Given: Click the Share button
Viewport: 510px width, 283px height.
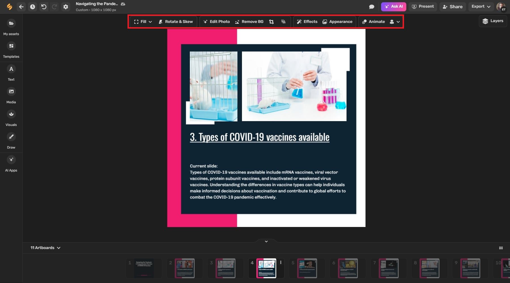Looking at the screenshot, I should [x=453, y=7].
